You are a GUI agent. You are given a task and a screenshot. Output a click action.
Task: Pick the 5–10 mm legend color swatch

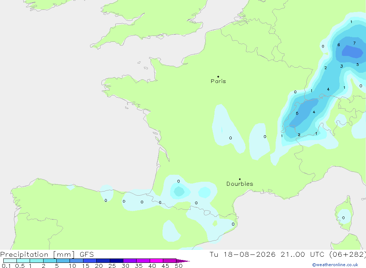63,261
